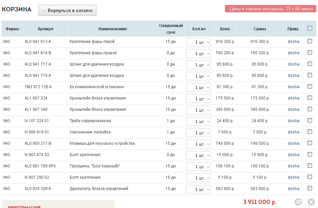Click dosha link for N 907 290 02
This screenshot has height=208, width=318.
coord(293,177)
